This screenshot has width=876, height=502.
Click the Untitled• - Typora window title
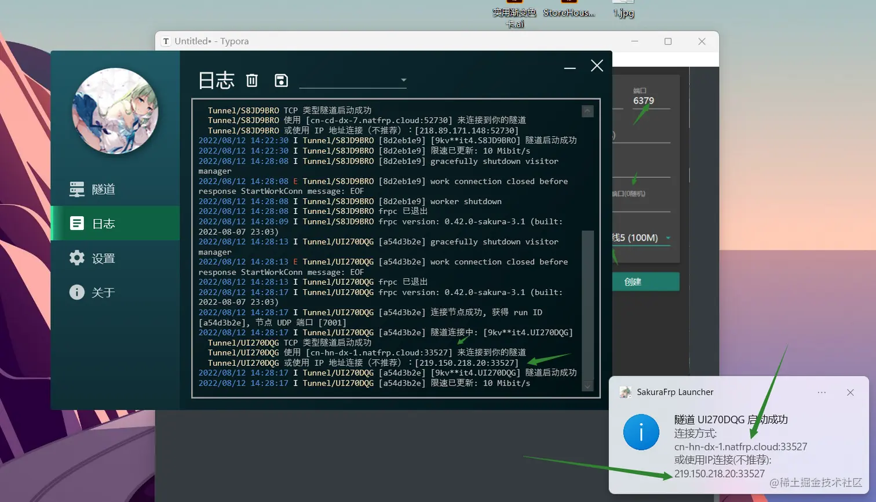click(211, 41)
